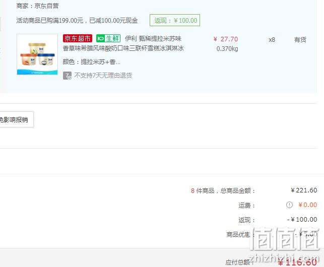Select the quantity text x8
Screen dimensions: 324x267
click(x=272, y=40)
